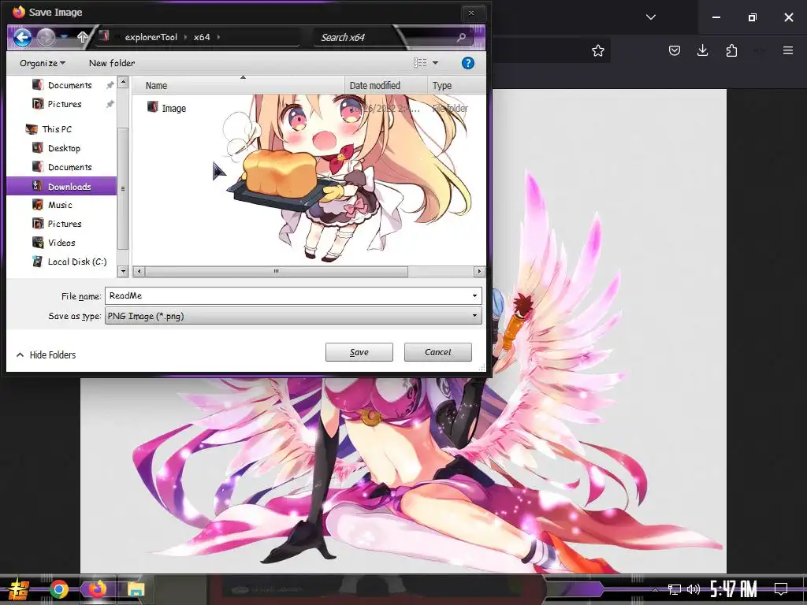Bookmark page with Firefox star icon
807x605 pixels.
(x=597, y=50)
